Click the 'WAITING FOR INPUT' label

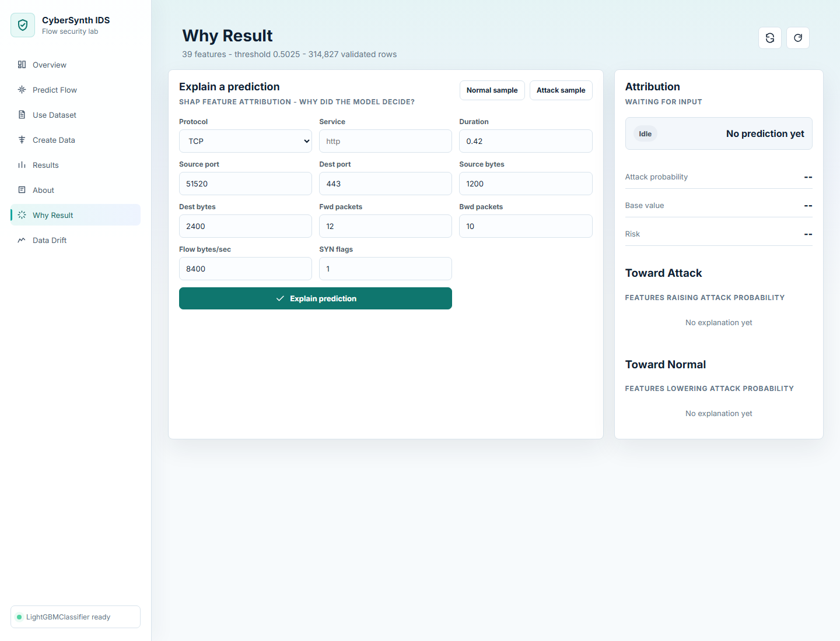(x=664, y=102)
